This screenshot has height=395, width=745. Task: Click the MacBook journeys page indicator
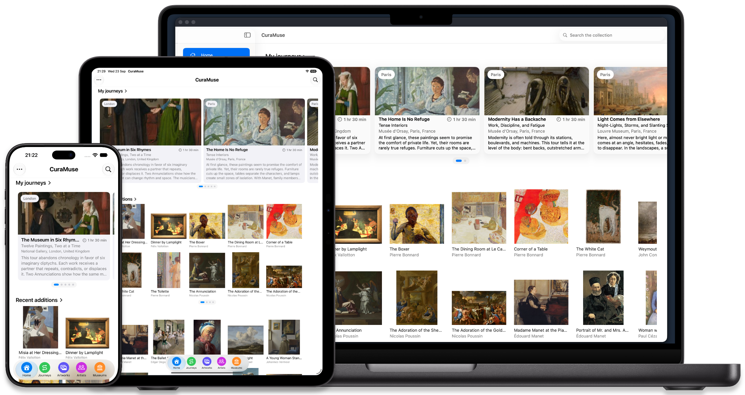point(461,161)
